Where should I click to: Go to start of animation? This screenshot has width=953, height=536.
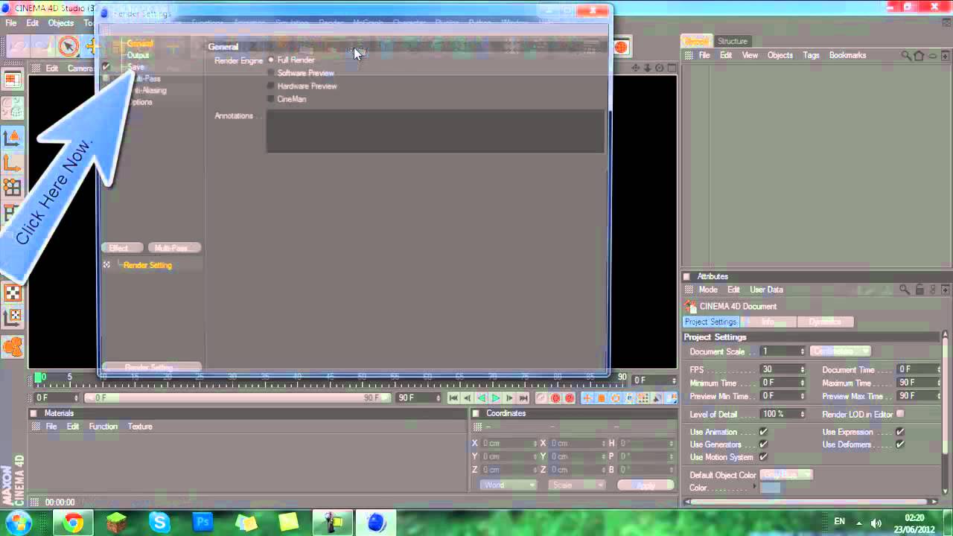pos(453,398)
